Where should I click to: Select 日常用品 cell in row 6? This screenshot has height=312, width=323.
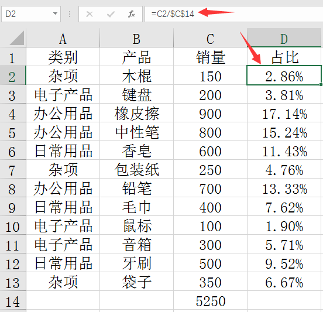[x=63, y=150]
